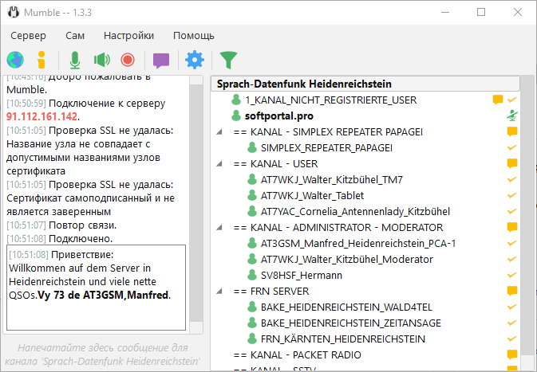
Task: Open settings gear icon
Action: tap(195, 60)
